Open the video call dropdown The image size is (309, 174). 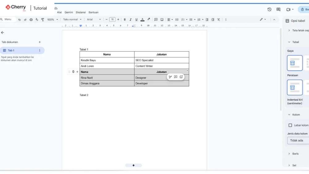293,9
